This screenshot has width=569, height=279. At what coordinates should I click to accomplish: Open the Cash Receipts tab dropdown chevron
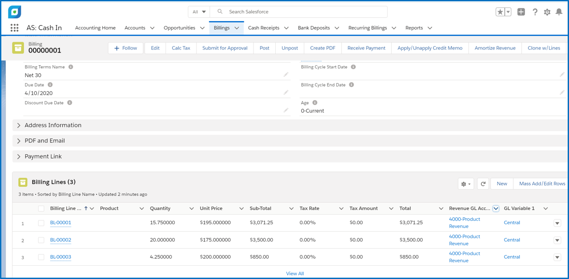point(286,28)
